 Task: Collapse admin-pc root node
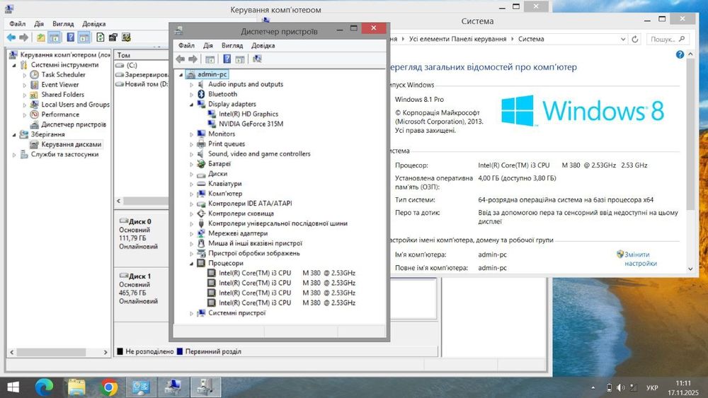(x=181, y=75)
